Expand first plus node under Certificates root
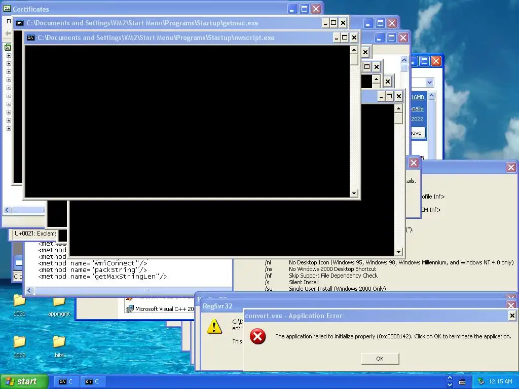519x389 pixels. click(x=9, y=56)
